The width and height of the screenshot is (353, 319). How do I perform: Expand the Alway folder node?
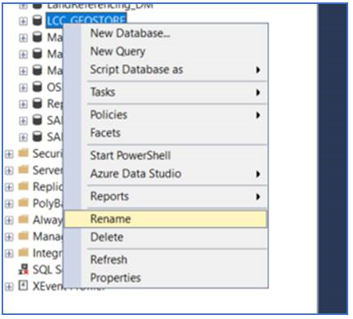tap(9, 220)
